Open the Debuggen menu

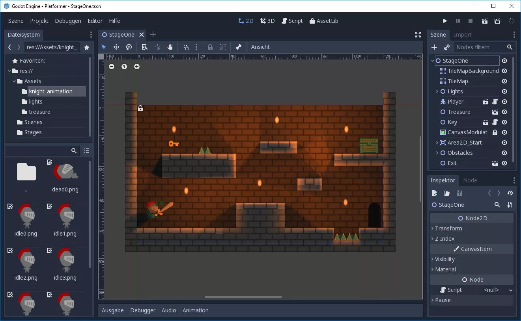pos(68,21)
